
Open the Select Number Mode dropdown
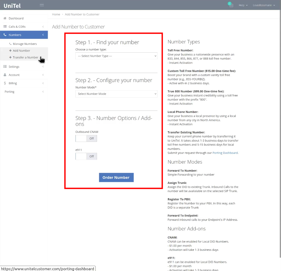(116, 94)
